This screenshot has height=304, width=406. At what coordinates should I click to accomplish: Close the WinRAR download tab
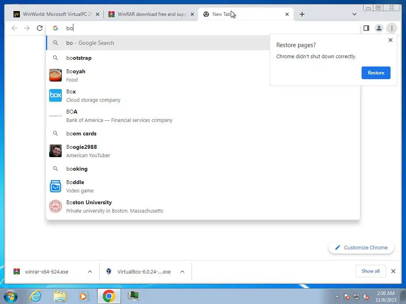[x=192, y=14]
